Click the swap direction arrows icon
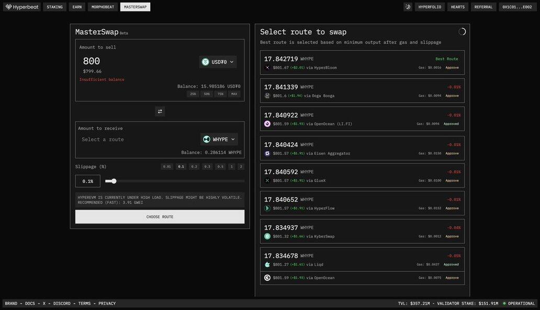This screenshot has width=540, height=310. [160, 111]
